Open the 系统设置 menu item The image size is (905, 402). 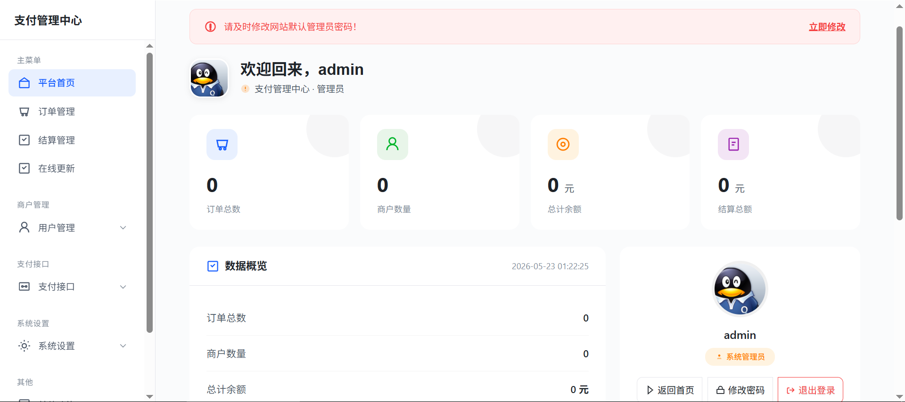72,346
